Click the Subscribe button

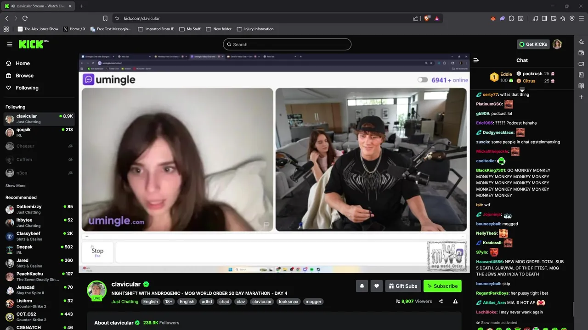click(442, 286)
